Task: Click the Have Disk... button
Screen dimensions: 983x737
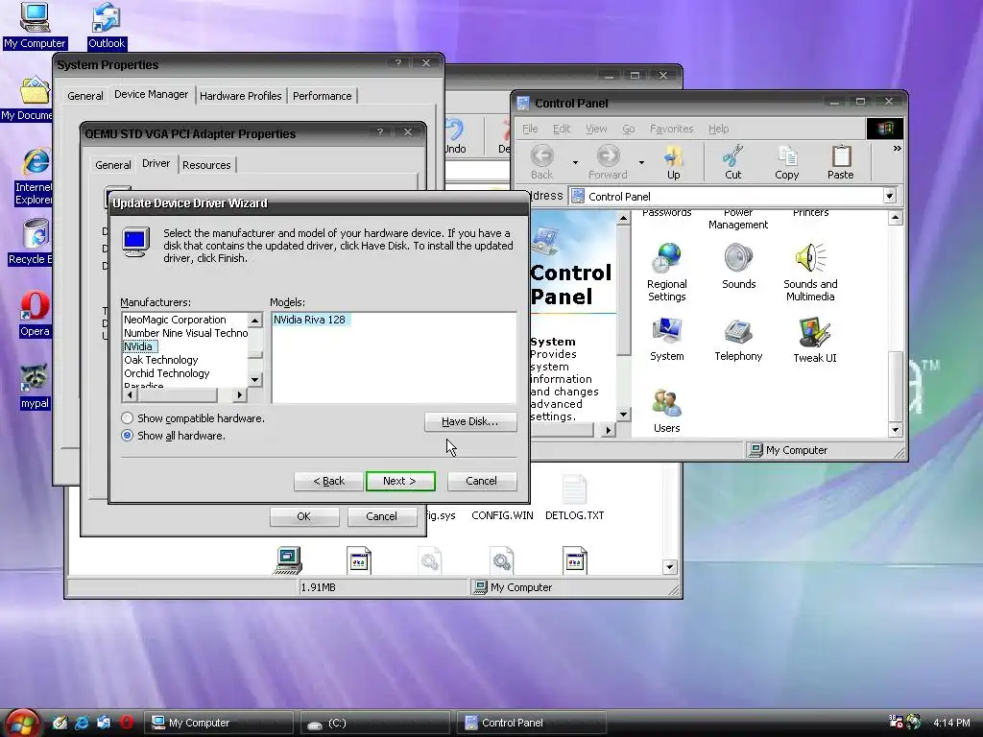Action: tap(470, 421)
